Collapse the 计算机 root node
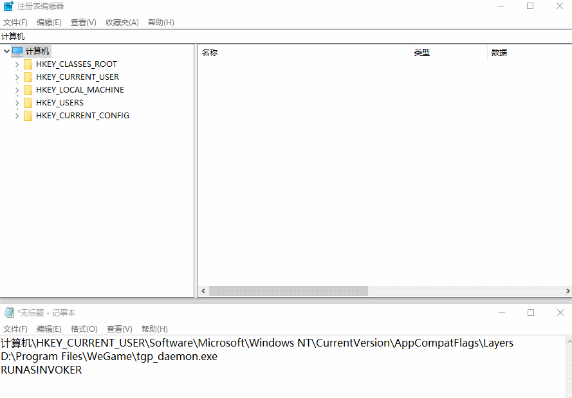572x398 pixels. tap(6, 50)
